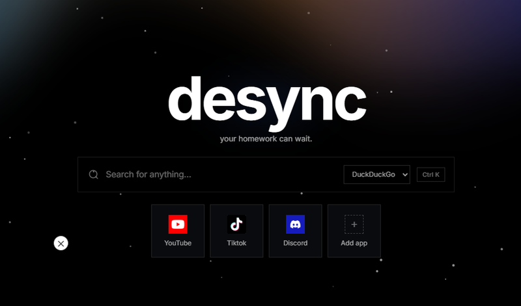Dismiss with the round X button
521x306 pixels.
pyautogui.click(x=61, y=244)
